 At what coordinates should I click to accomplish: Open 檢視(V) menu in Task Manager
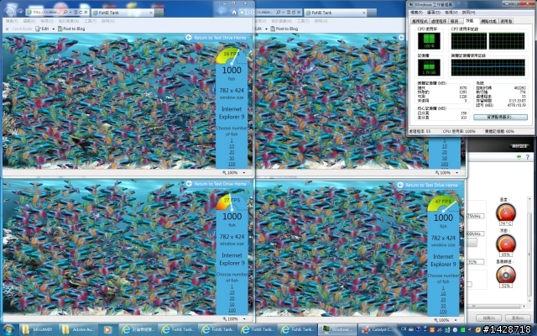[451, 13]
